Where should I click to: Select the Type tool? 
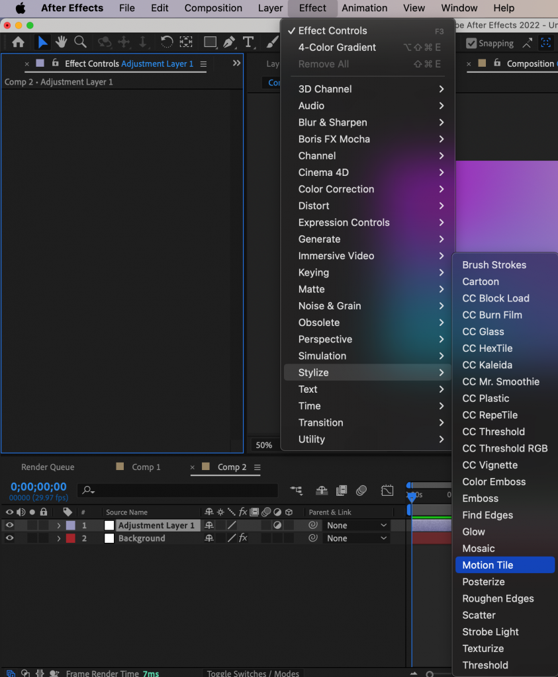pos(248,42)
